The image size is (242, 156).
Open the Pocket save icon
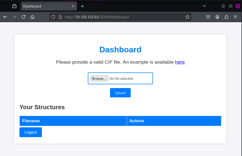point(208,17)
